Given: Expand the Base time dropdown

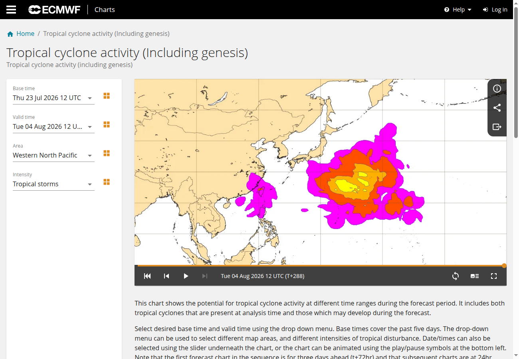Looking at the screenshot, I should pyautogui.click(x=53, y=98).
